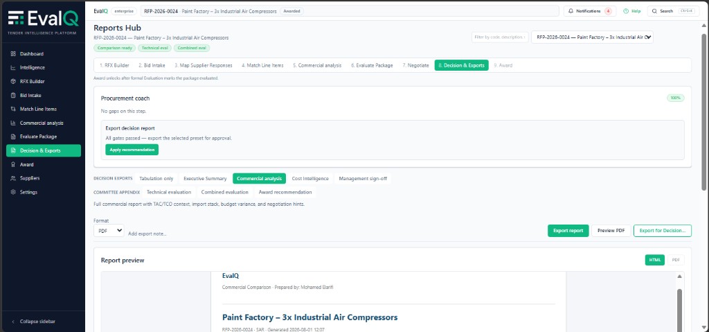Screen dimensions: 709x332
Task: Switch report preview to HTML
Action: click(655, 260)
